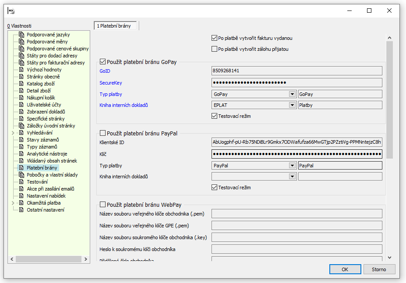Click the page icon beside Vkládaný obsah stránek
This screenshot has width=406, height=283.
coord(21,160)
